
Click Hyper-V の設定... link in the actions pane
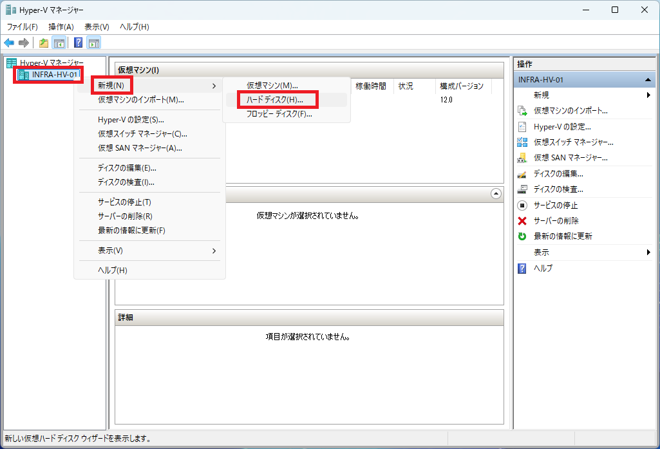tap(562, 127)
